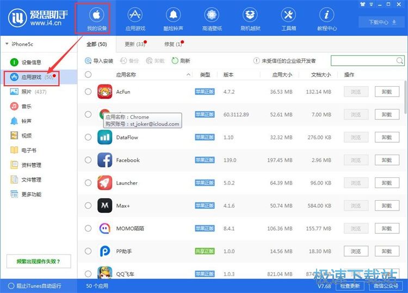Switch to the 全部 (50) tab
This screenshot has width=408, height=293.
tap(96, 44)
